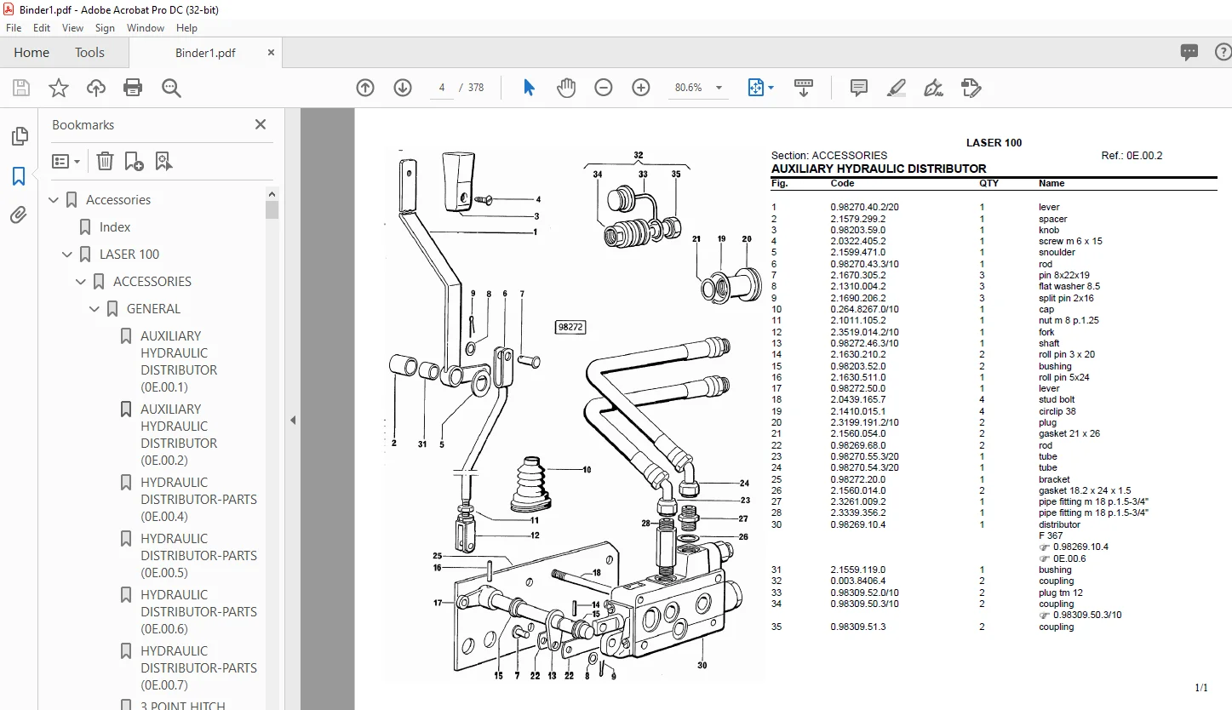Screen dimensions: 1232x710
Task: Open the Help menu
Action: (x=186, y=28)
